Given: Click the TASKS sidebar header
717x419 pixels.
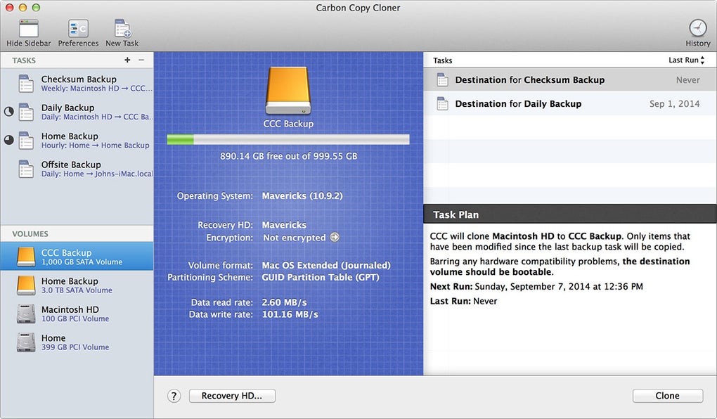Looking at the screenshot, I should click(x=24, y=60).
